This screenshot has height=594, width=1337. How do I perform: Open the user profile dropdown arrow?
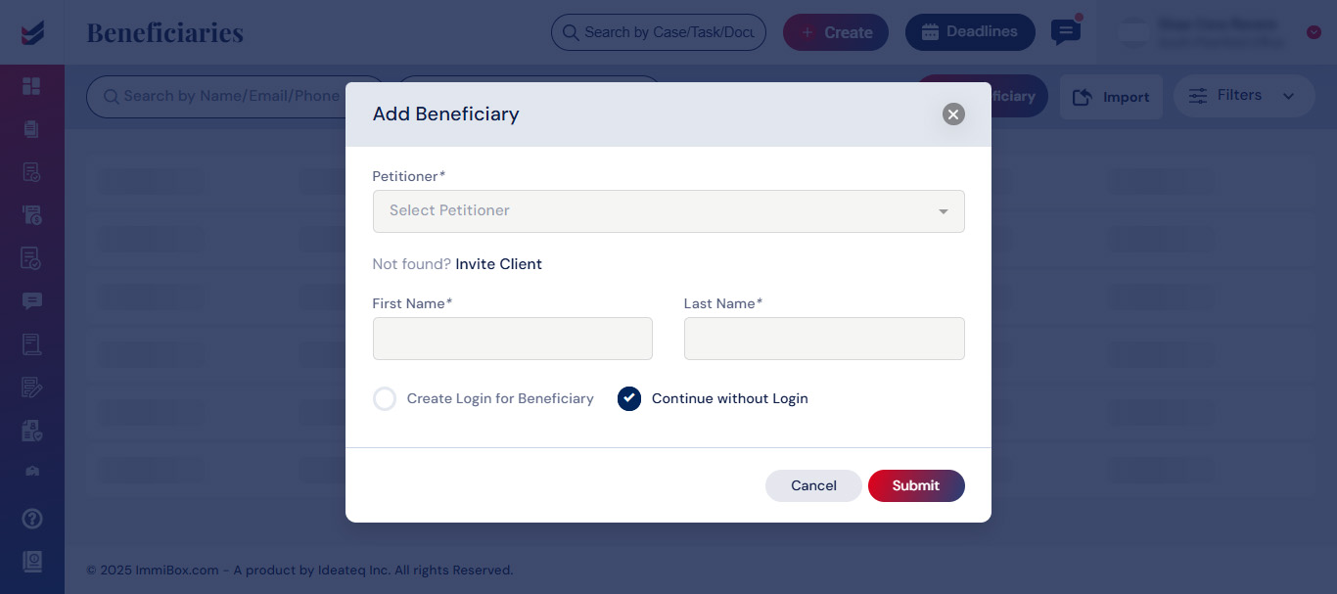click(1314, 32)
